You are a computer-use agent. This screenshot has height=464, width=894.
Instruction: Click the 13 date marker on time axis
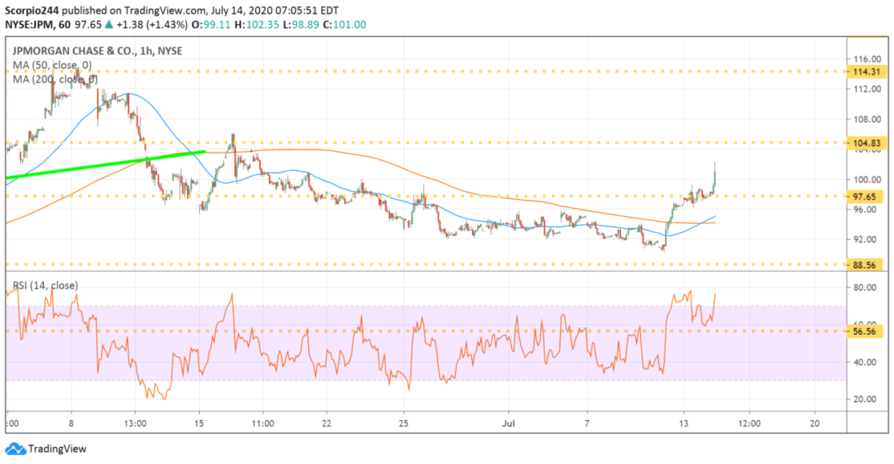pyautogui.click(x=684, y=423)
